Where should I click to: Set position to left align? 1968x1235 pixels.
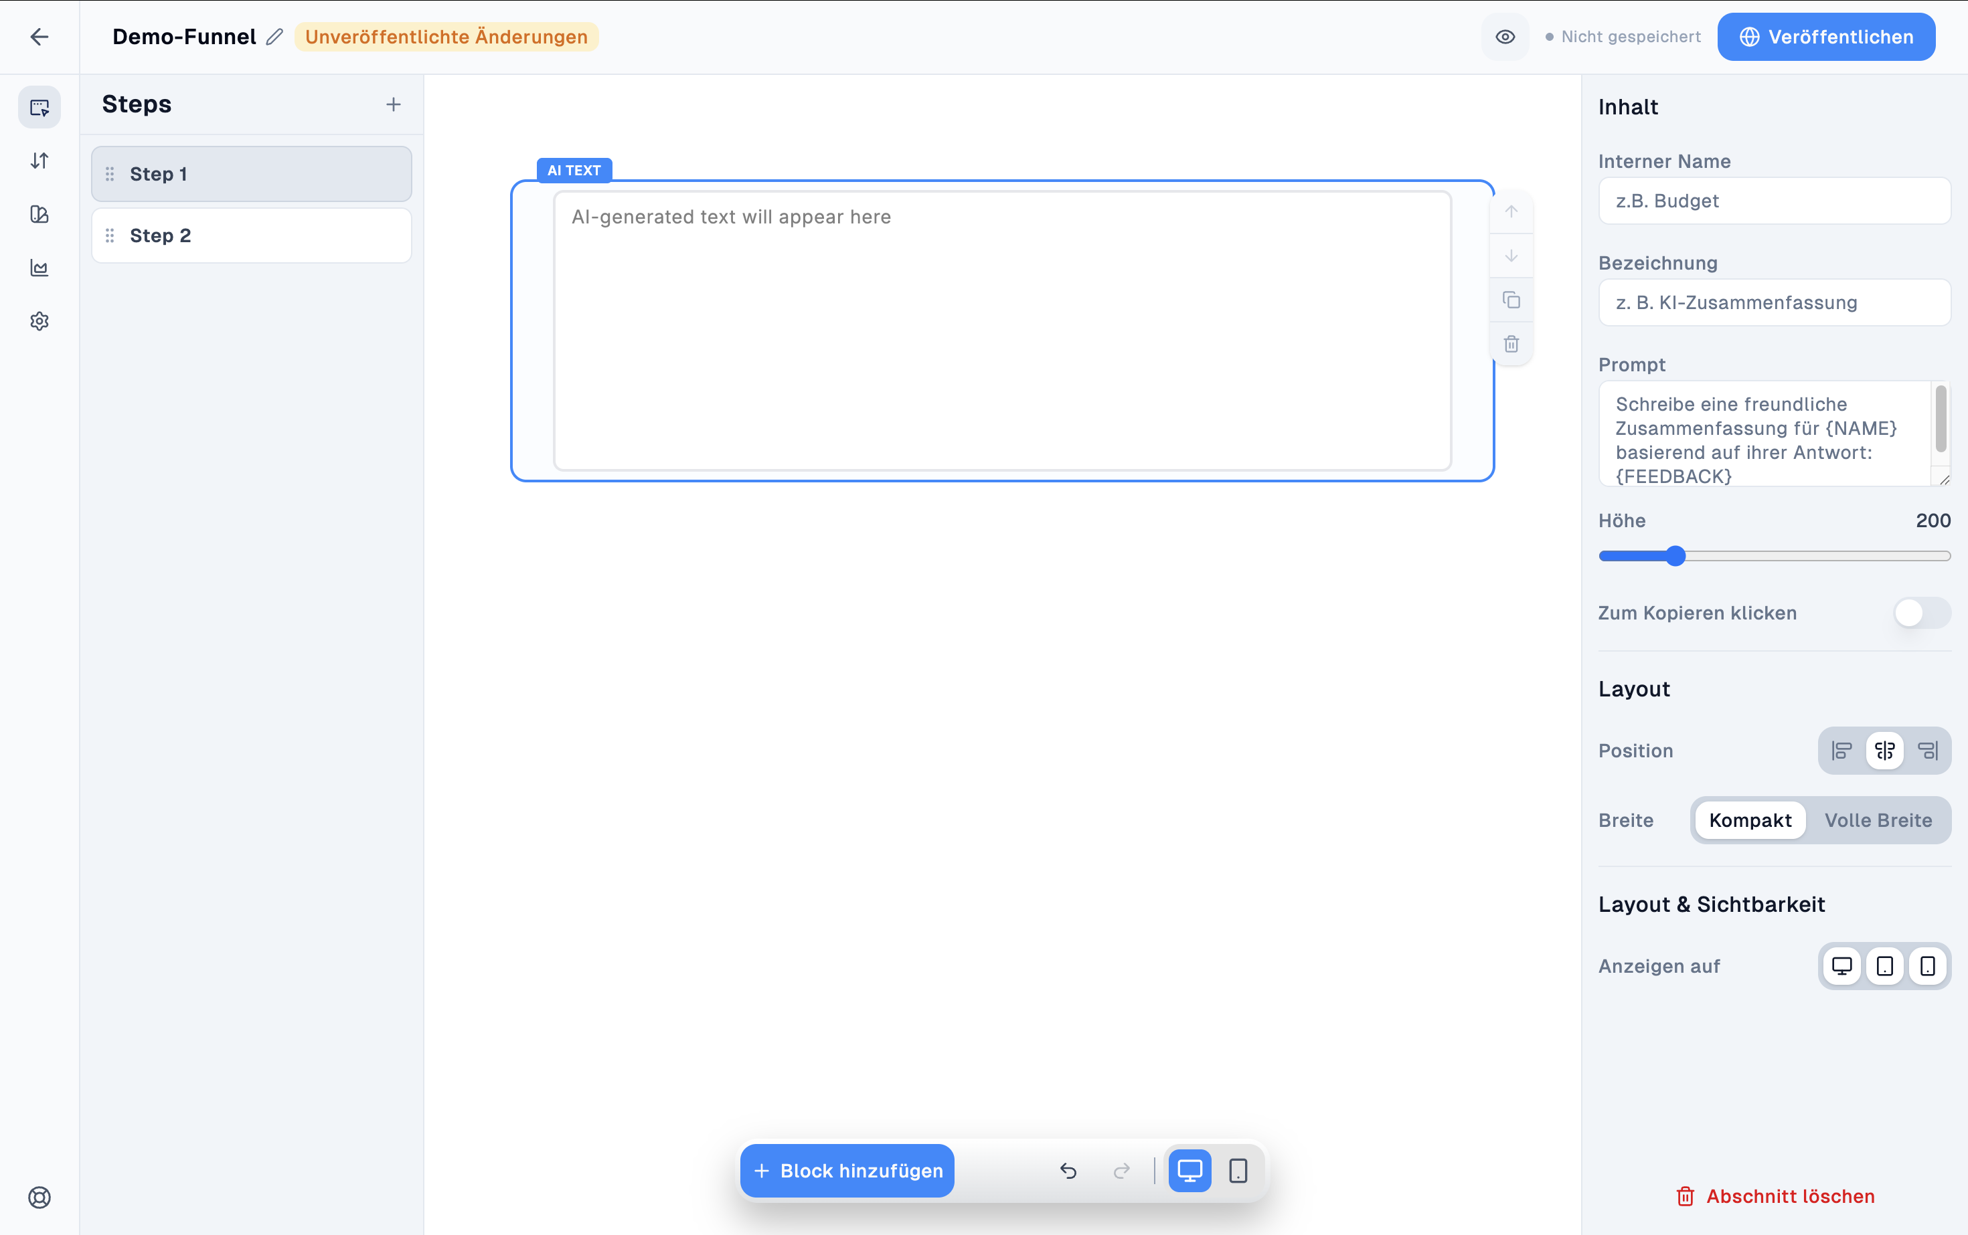1841,751
